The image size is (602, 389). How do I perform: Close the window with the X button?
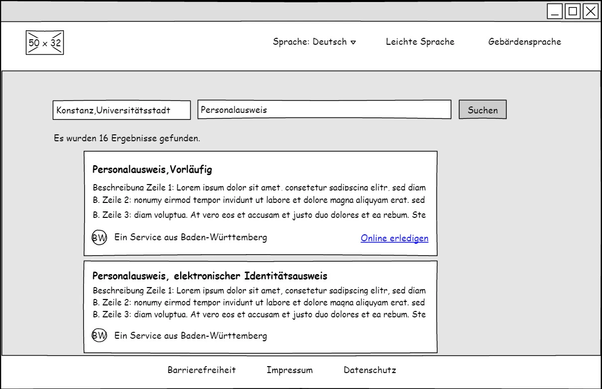tap(591, 11)
